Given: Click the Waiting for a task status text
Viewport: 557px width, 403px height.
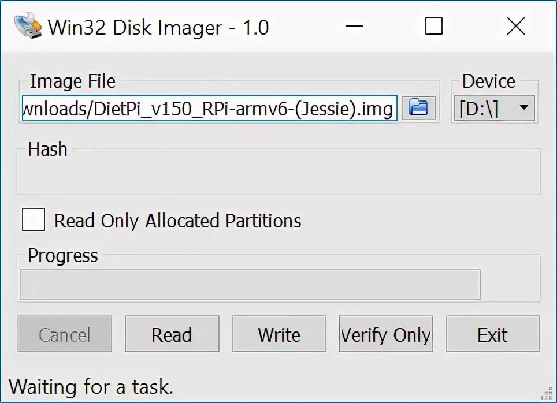Looking at the screenshot, I should pyautogui.click(x=91, y=387).
